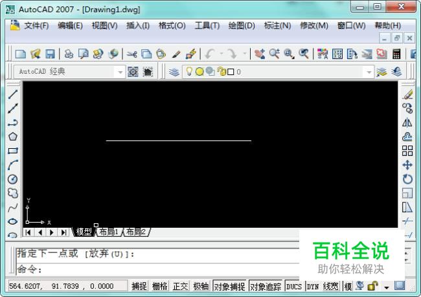Toggle 线宽 lineweight display
The image size is (421, 297).
330,286
